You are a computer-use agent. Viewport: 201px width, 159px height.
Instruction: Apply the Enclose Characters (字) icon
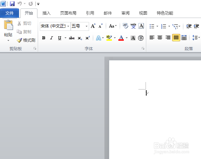click(141, 38)
